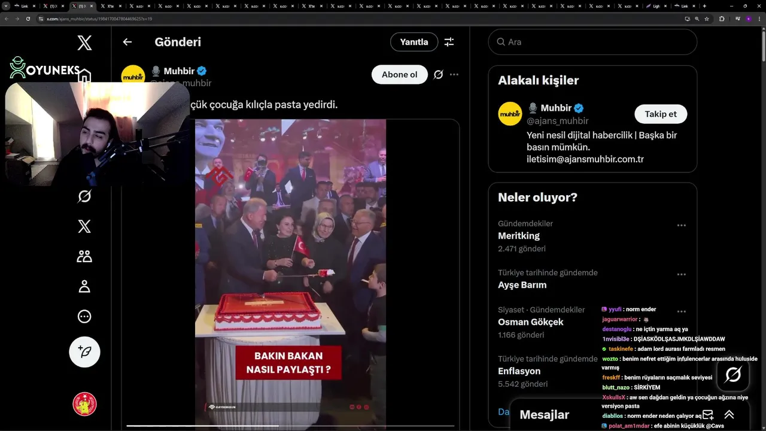Image resolution: width=766 pixels, height=431 pixels.
Task: Open more options for Meritking trend
Action: coord(681,226)
